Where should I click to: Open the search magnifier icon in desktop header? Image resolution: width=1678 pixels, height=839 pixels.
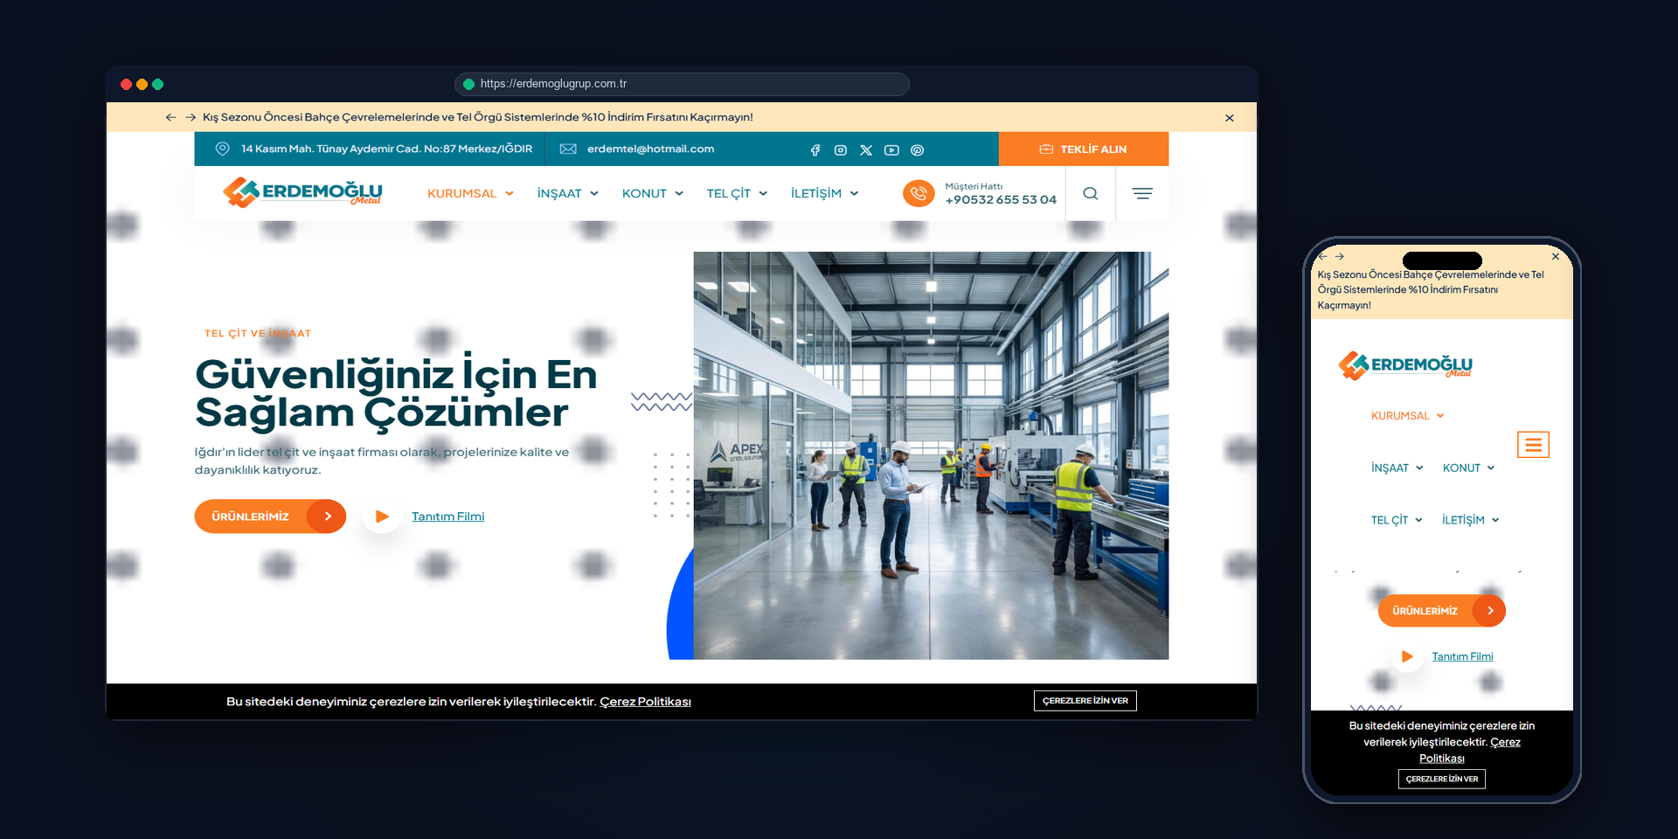[x=1091, y=193]
